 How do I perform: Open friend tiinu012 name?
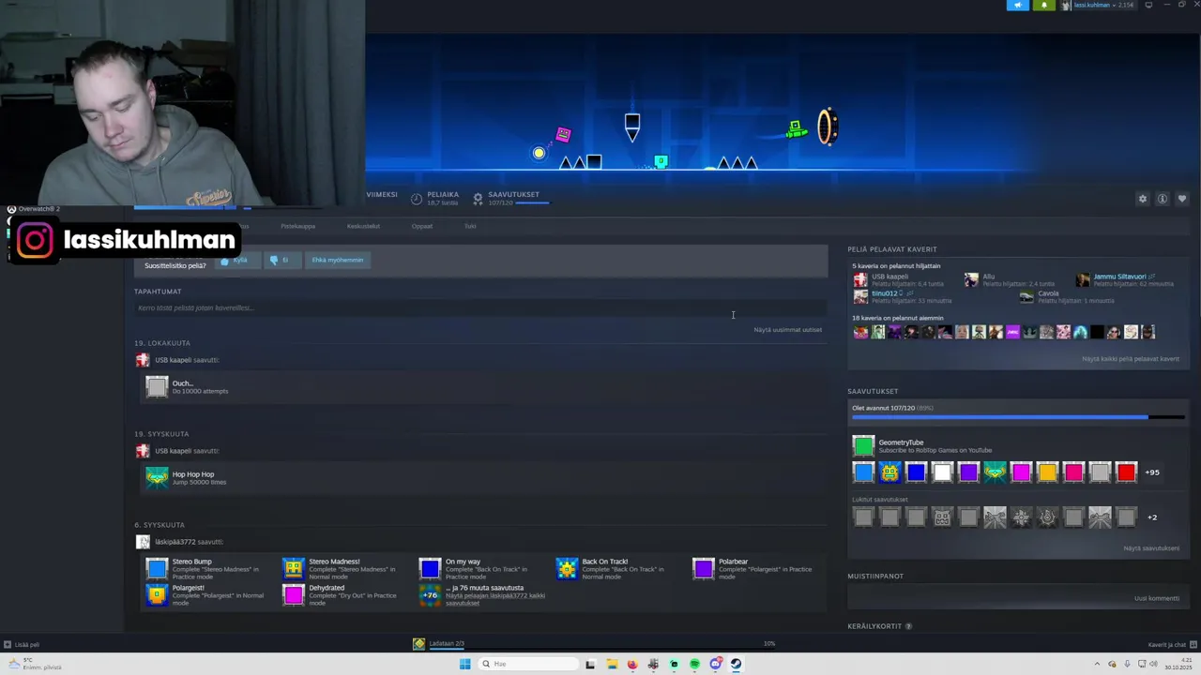(885, 293)
